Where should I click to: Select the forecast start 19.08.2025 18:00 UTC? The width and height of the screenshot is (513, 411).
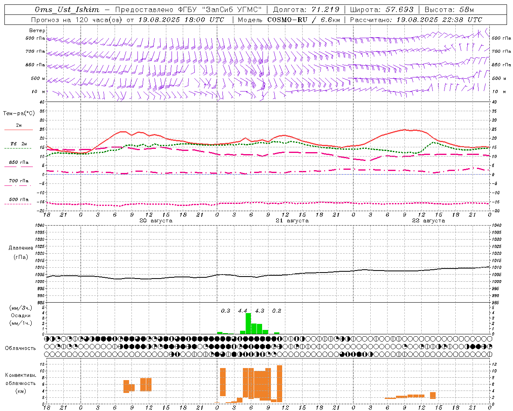(181, 20)
